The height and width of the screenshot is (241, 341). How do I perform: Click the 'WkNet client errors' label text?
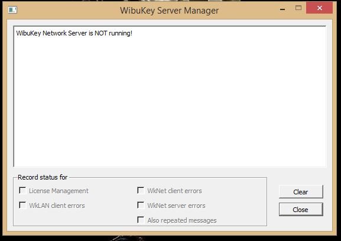click(174, 191)
